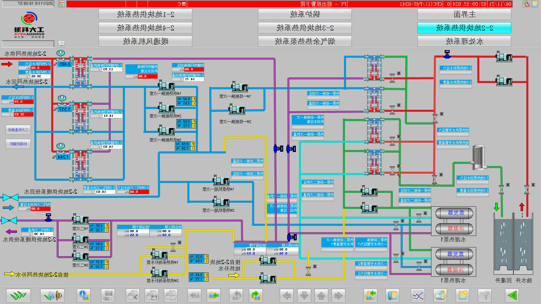Viewport: 541px width, 304px height.
Task: Click the 32.63 S-2热网回水温度 reading
Action: tap(17, 115)
